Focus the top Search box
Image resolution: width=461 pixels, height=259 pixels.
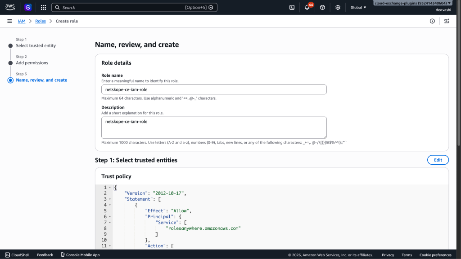coord(134,7)
